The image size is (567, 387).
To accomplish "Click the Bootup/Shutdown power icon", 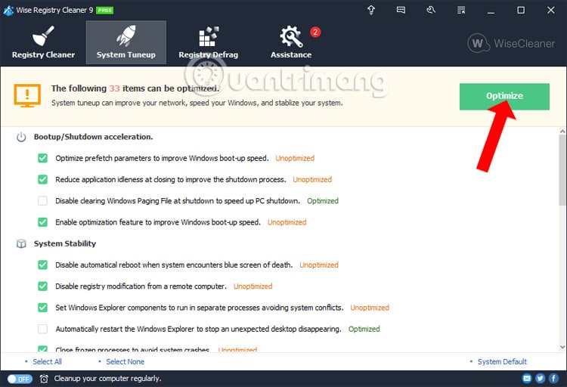I will click(x=21, y=137).
